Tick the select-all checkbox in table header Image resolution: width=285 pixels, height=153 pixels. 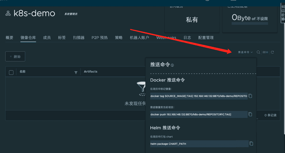tap(11, 73)
